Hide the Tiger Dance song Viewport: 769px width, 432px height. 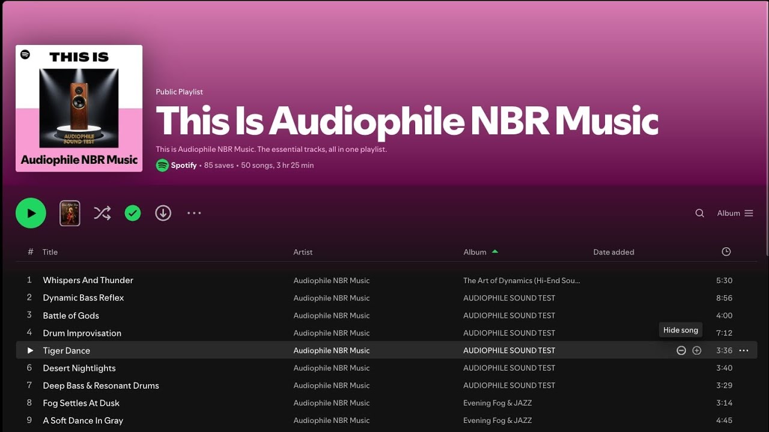coord(681,350)
